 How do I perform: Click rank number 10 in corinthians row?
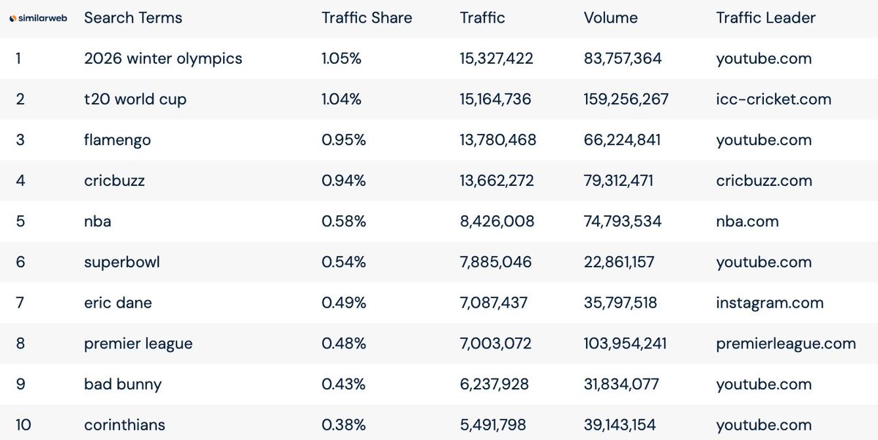[23, 425]
